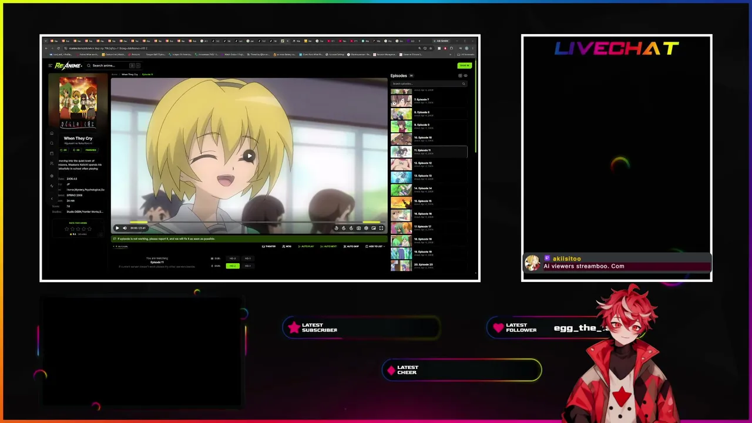
Task: Open Episode 8 from the episode list
Action: tap(429, 113)
